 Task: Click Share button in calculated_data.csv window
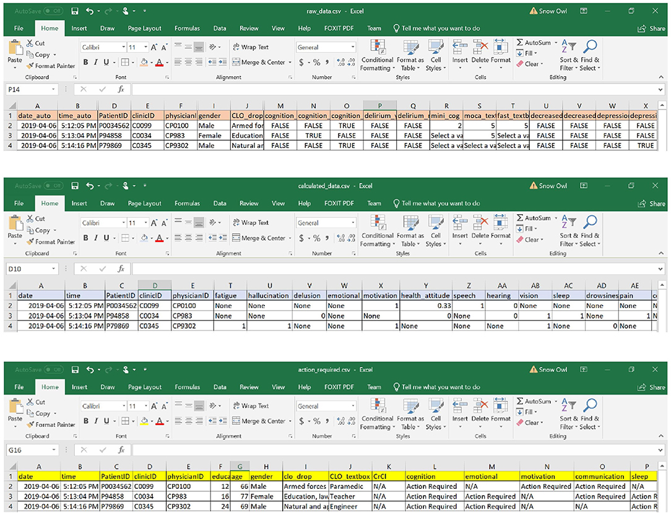coord(651,204)
